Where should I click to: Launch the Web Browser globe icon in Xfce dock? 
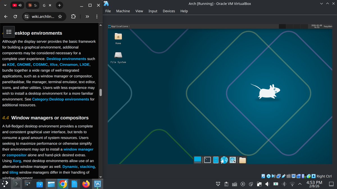click(x=224, y=160)
